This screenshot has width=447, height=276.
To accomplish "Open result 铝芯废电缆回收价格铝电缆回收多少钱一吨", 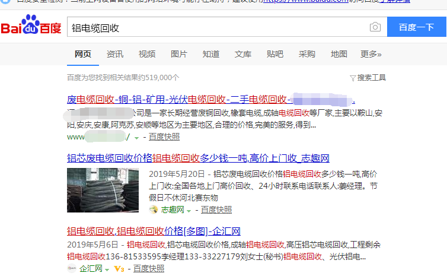I will tap(198, 158).
